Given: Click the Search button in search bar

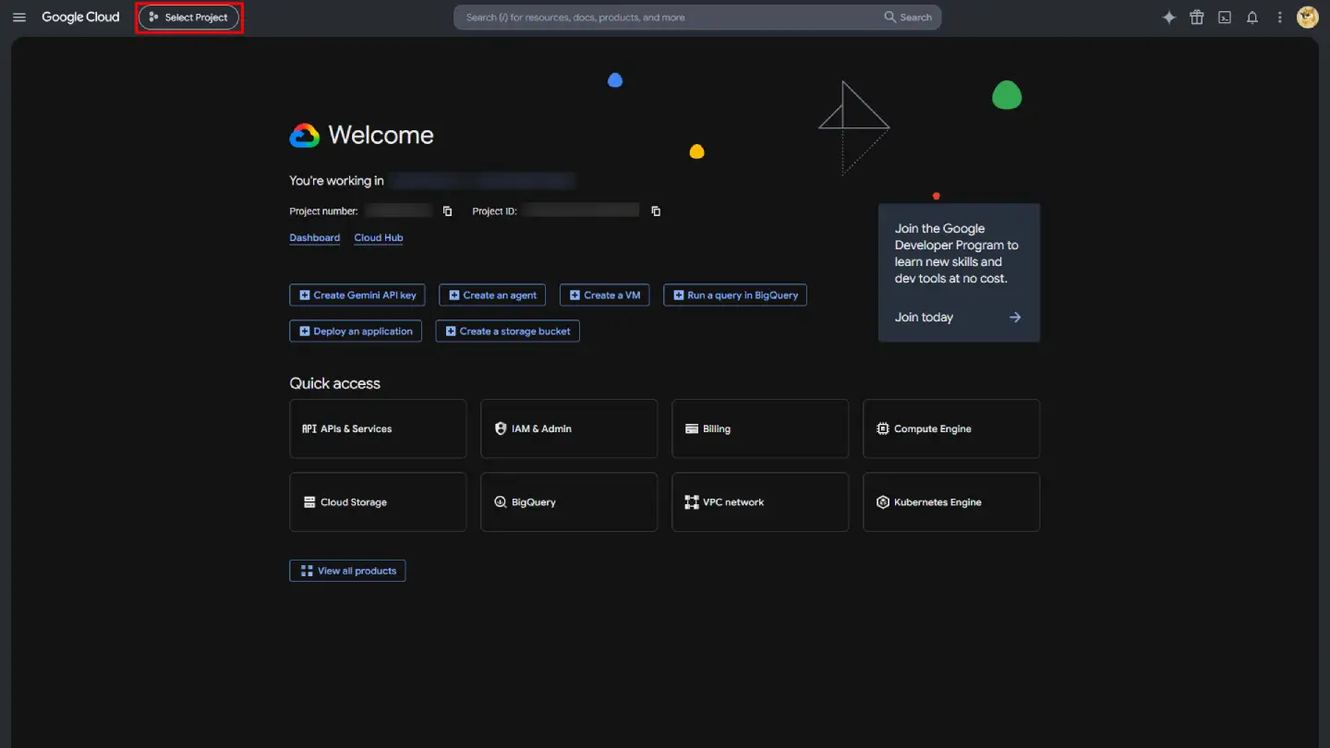Looking at the screenshot, I should click(x=908, y=18).
